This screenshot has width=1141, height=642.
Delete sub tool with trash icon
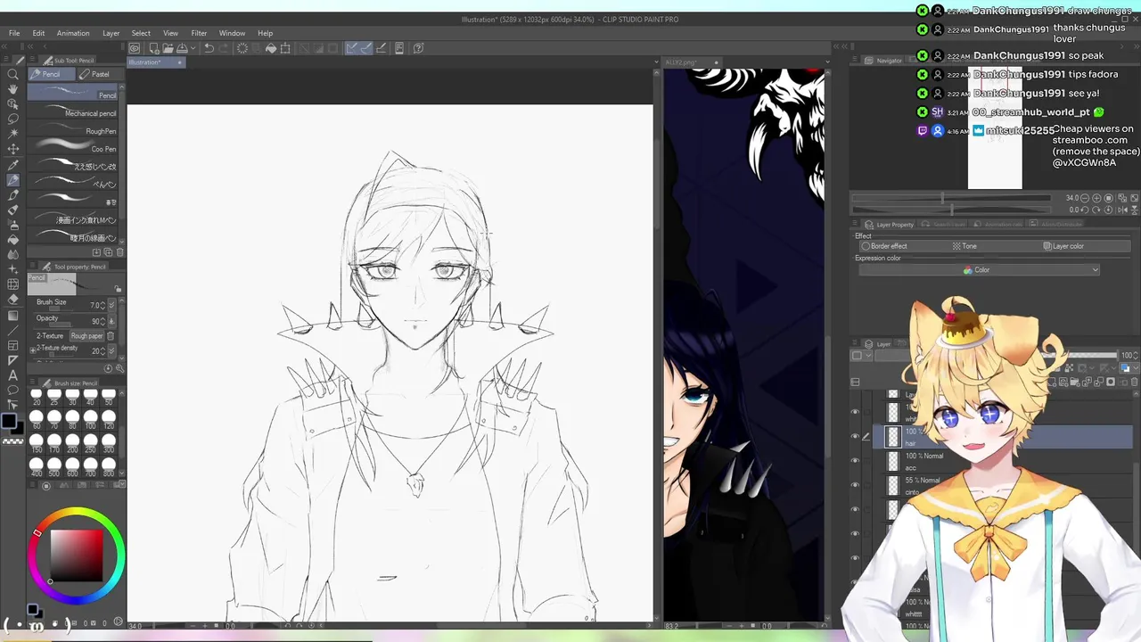pos(120,252)
